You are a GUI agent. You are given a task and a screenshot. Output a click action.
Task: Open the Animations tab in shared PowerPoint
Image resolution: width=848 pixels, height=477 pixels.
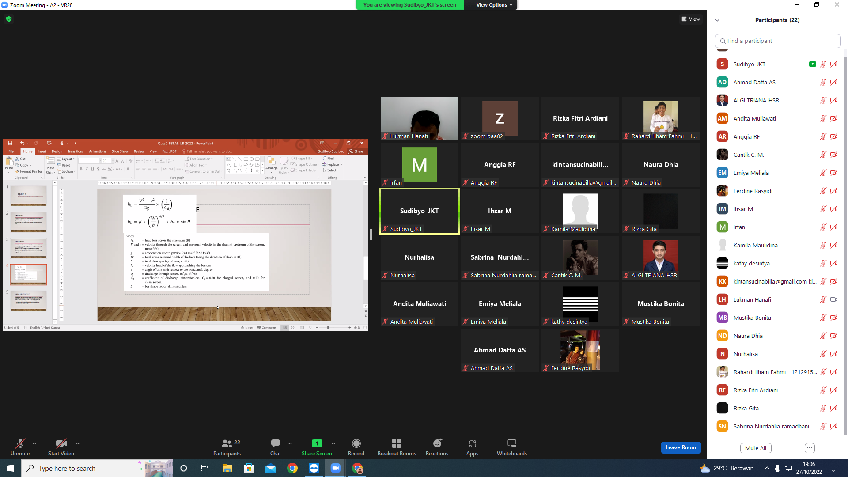pos(98,151)
